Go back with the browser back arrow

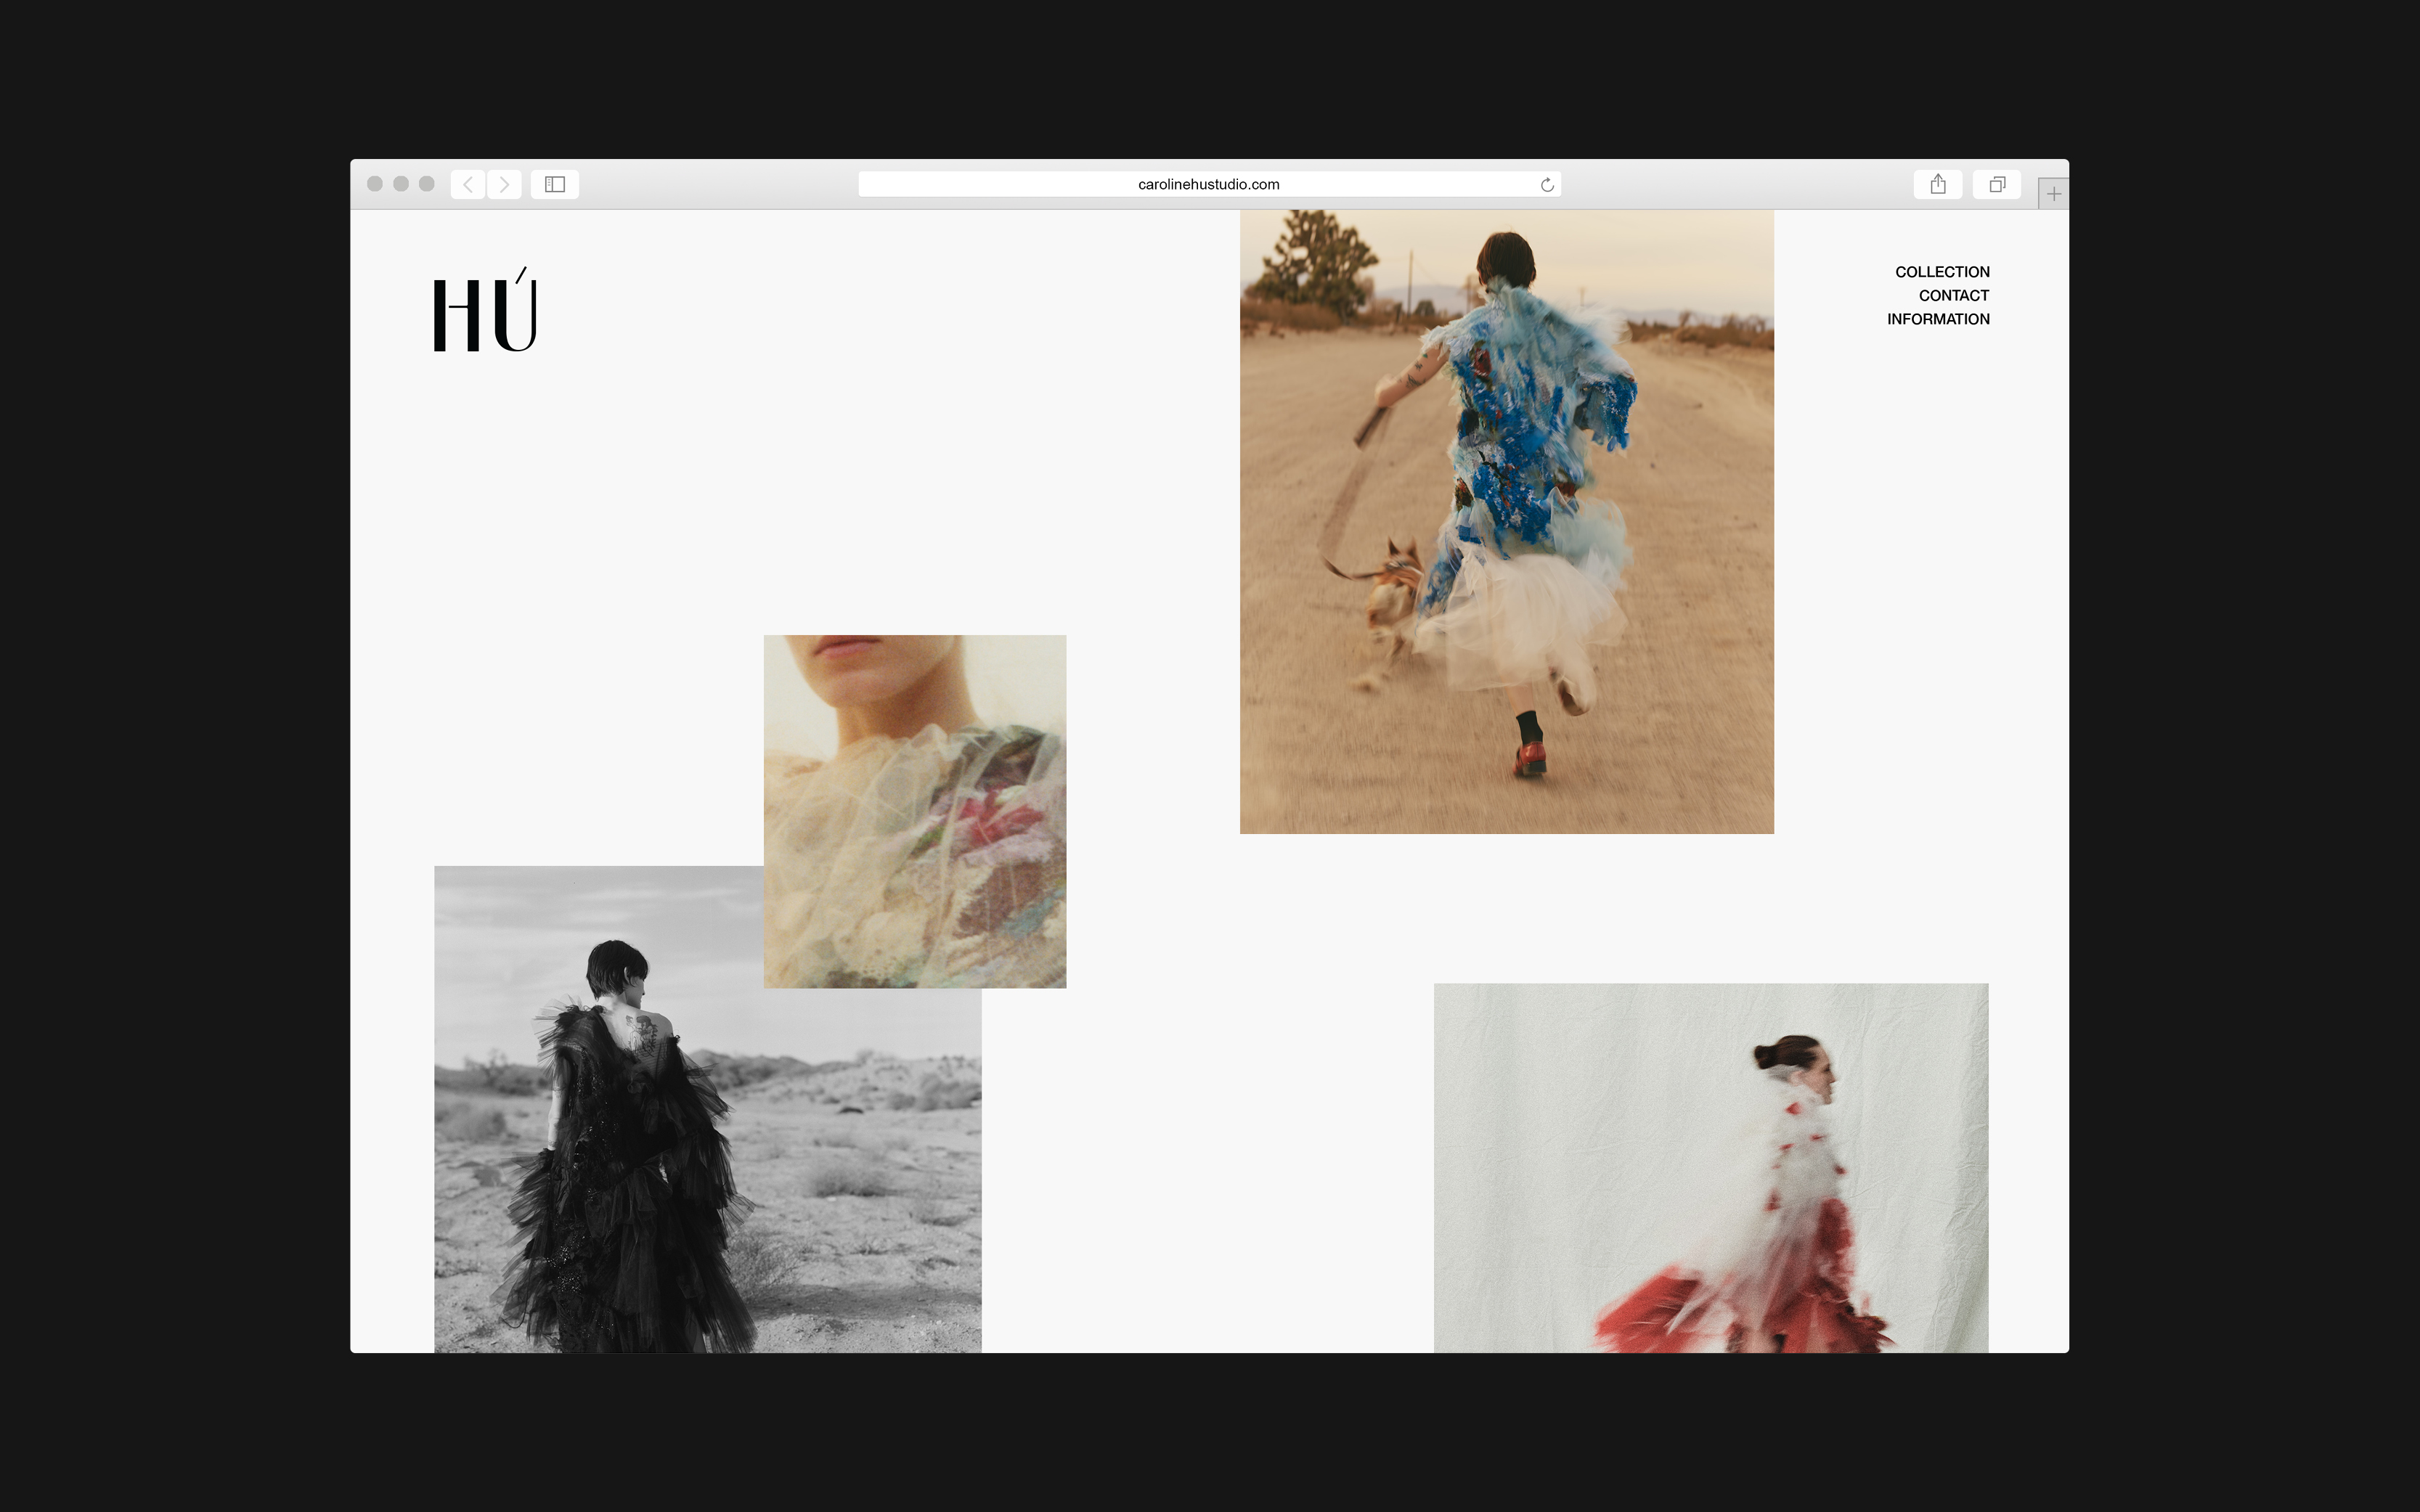click(x=468, y=184)
